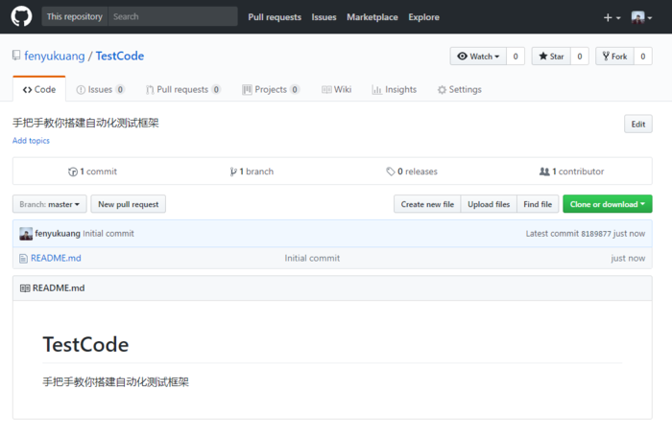672x435 pixels.
Task: Click the GitHub Octocat logo
Action: click(21, 16)
